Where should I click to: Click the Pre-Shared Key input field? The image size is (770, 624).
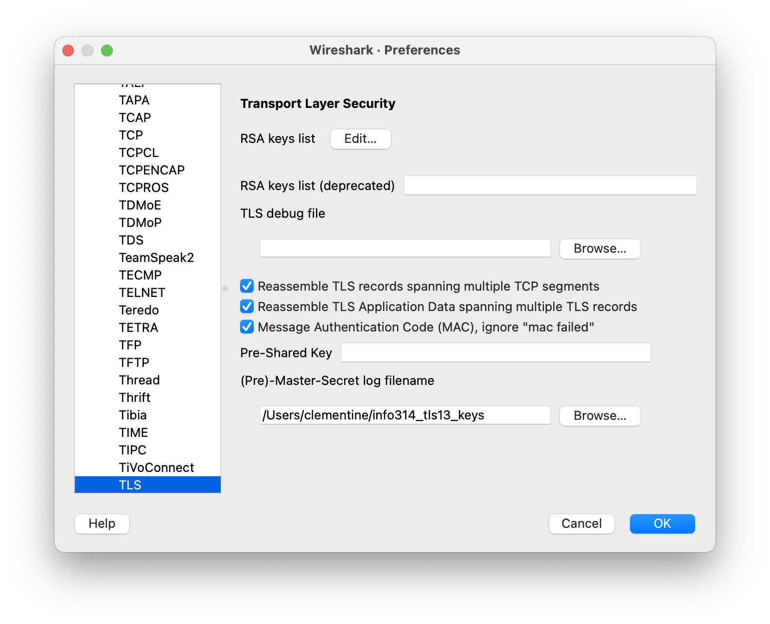click(495, 352)
